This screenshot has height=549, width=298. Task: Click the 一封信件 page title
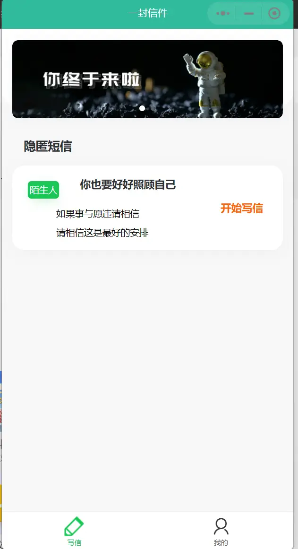click(148, 13)
